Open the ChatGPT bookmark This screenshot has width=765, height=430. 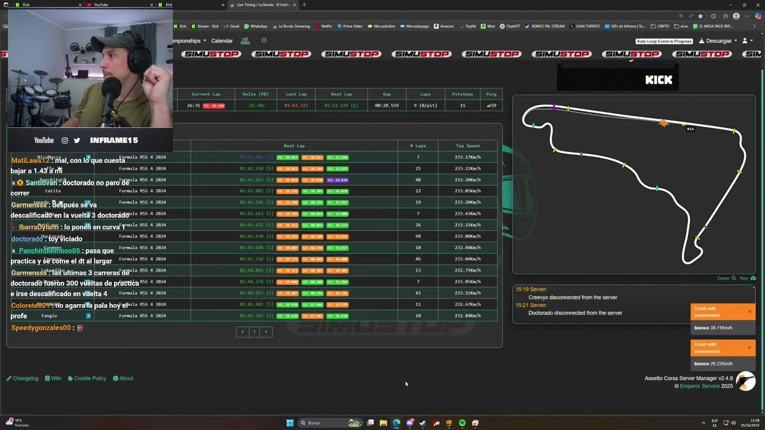pyautogui.click(x=510, y=26)
